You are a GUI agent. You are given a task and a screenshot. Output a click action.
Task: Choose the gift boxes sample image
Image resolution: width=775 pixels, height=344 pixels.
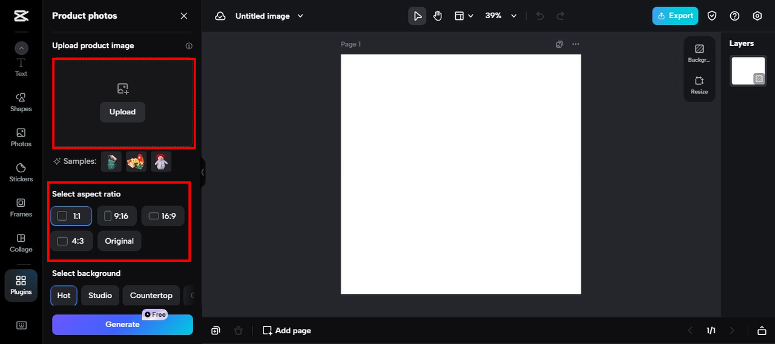click(x=136, y=161)
